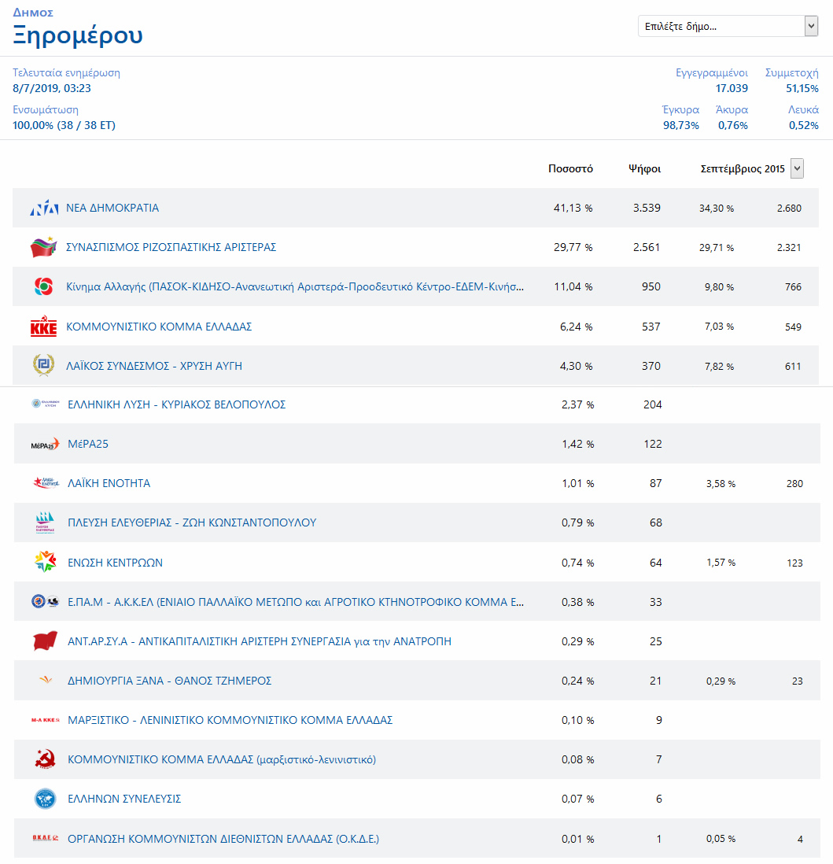Open the ΜέΡΑ25 party link
Viewport: 833px width, 864px height.
tap(88, 444)
